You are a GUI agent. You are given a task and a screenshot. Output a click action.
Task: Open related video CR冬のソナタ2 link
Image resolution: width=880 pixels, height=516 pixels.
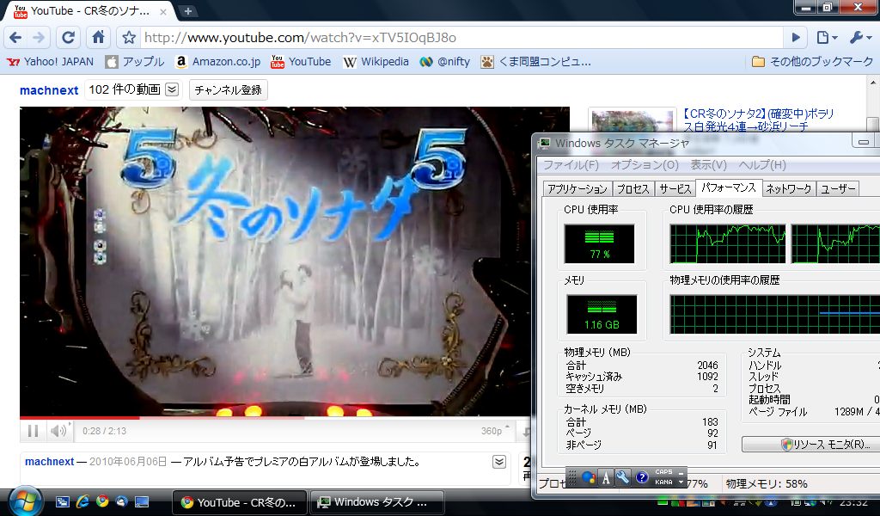pyautogui.click(x=759, y=120)
